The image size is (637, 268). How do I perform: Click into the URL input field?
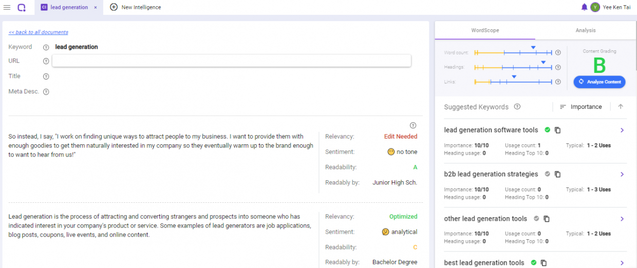pos(232,61)
